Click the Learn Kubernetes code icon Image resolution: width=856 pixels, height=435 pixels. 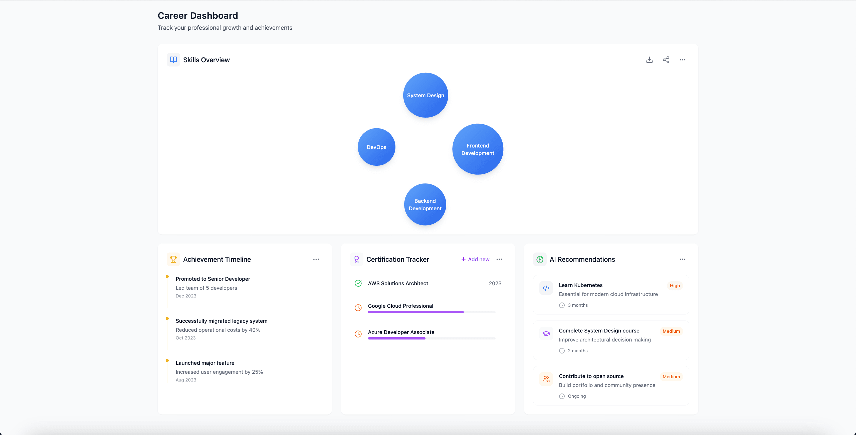point(546,288)
